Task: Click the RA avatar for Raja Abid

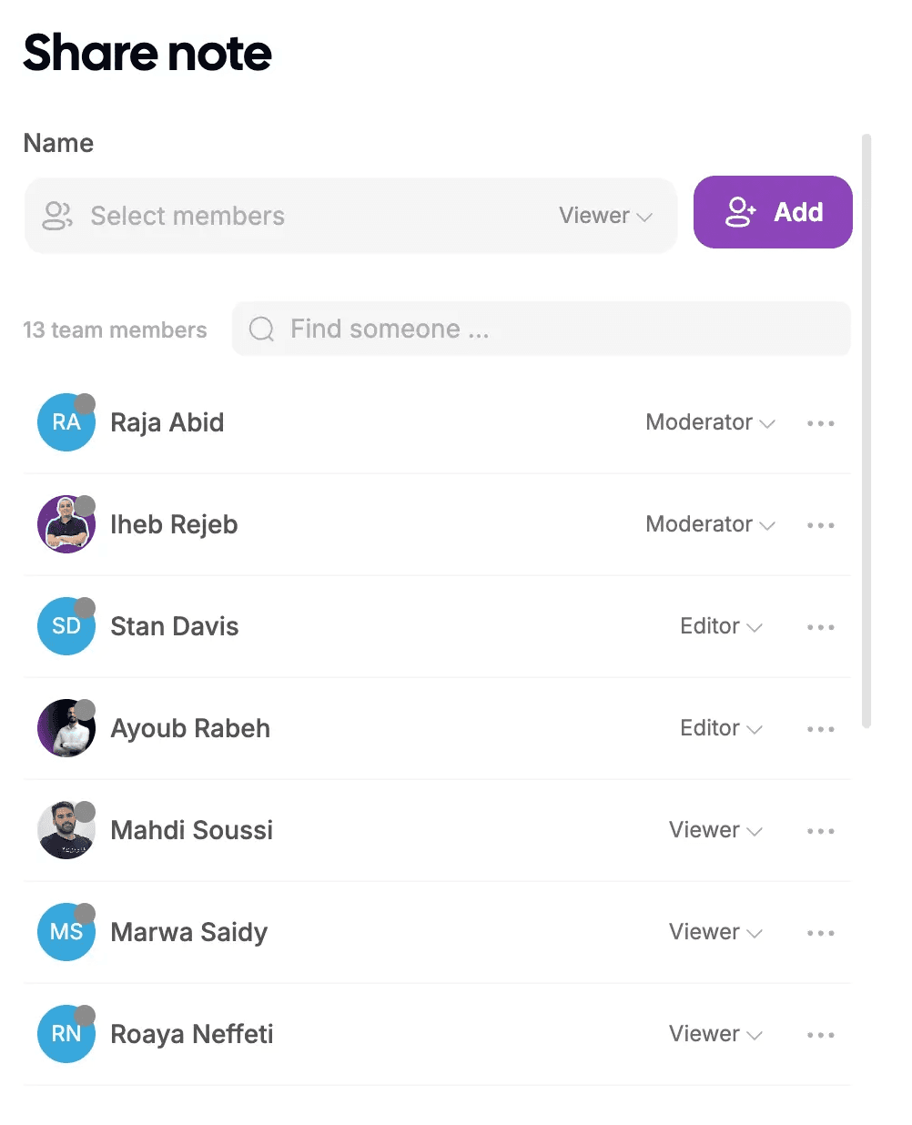Action: point(66,422)
